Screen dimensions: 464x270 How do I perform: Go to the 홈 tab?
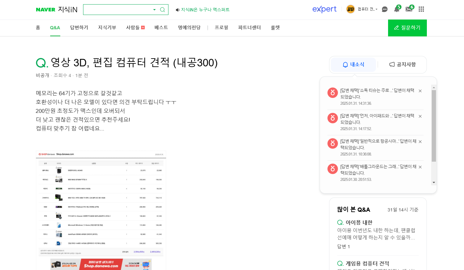[38, 28]
